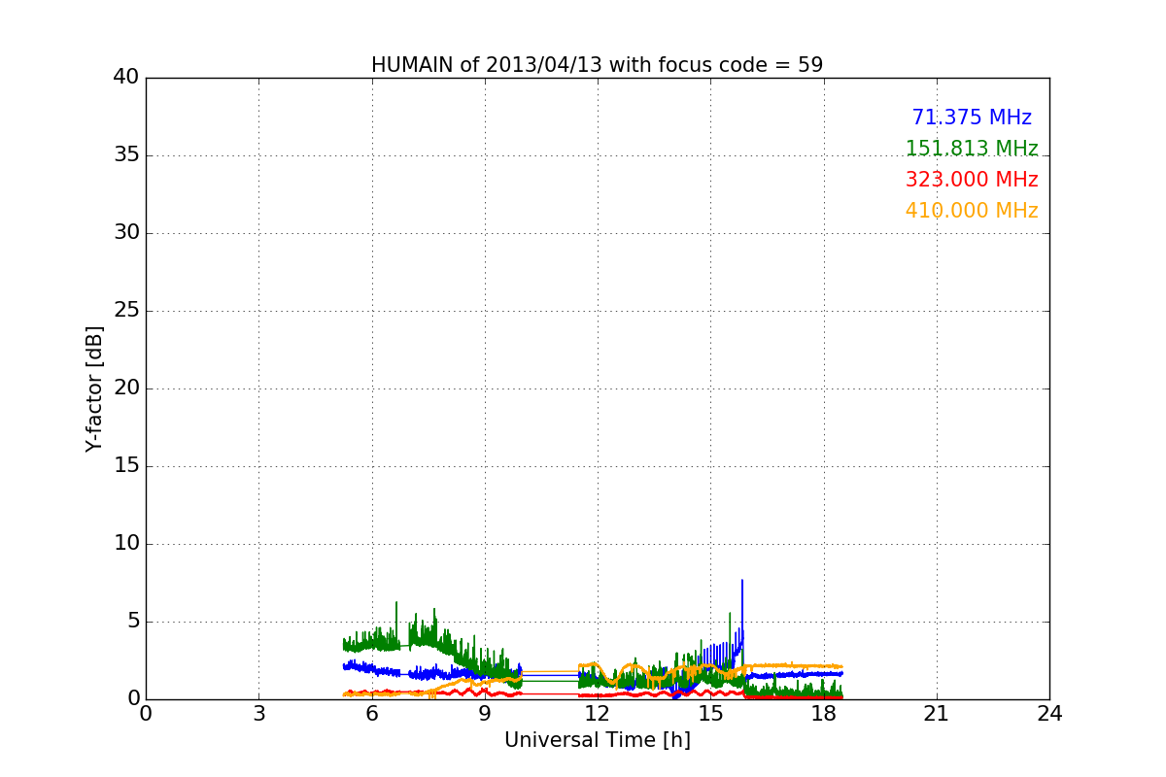Click the green spike peak near 6.7 h
The image size is (1166, 777).
tap(396, 604)
